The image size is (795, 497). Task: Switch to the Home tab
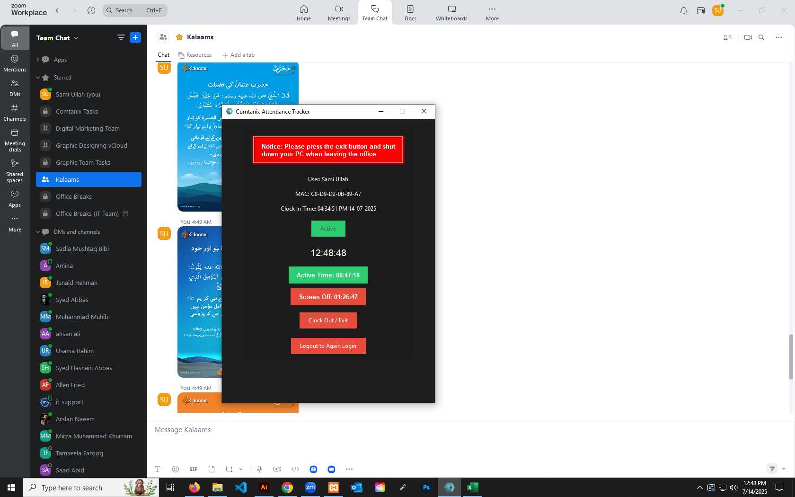(304, 13)
